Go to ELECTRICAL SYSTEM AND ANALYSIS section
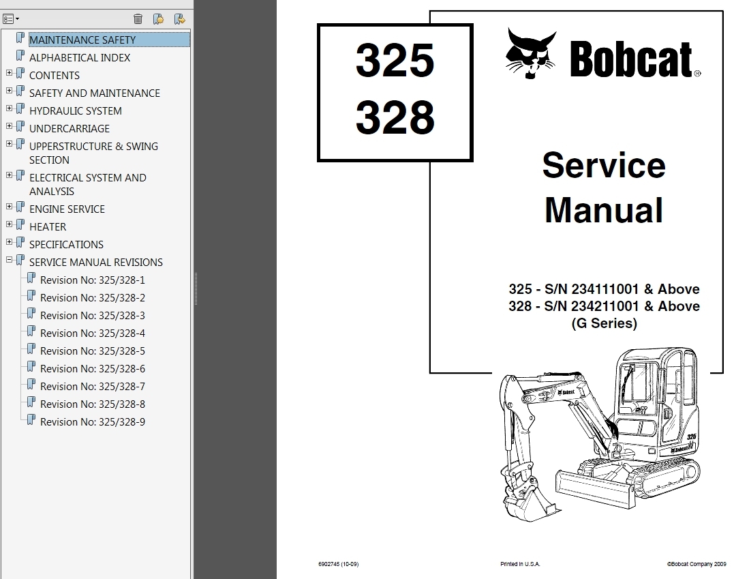Viewport: 734px width, 579px height. click(87, 185)
